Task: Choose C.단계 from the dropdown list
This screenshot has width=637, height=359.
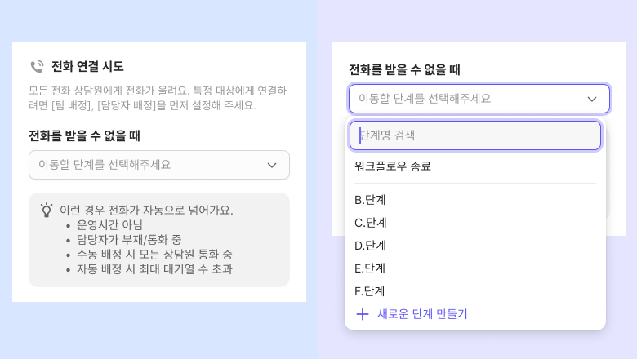Action: click(371, 223)
